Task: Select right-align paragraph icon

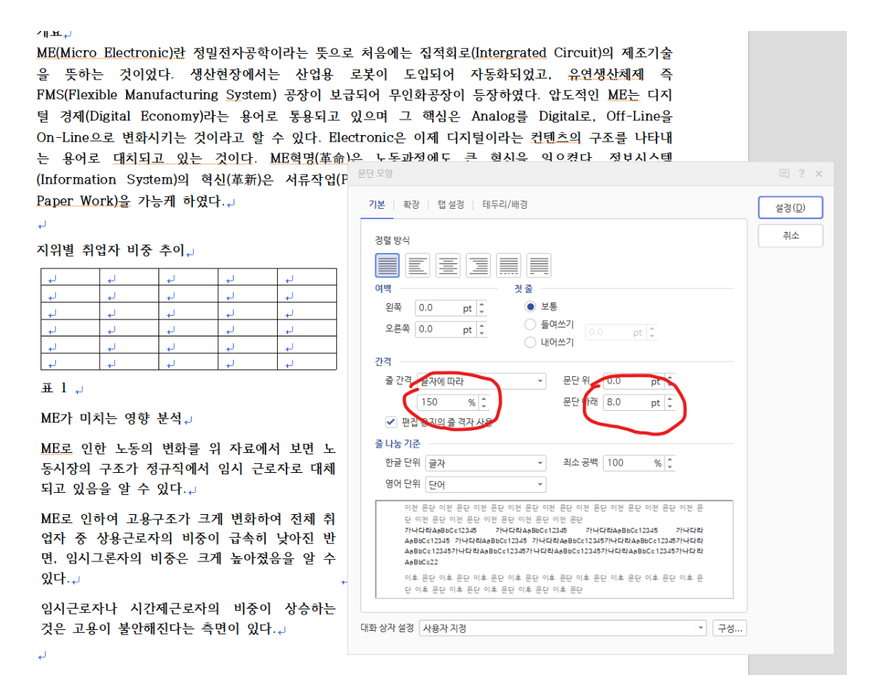Action: (478, 266)
